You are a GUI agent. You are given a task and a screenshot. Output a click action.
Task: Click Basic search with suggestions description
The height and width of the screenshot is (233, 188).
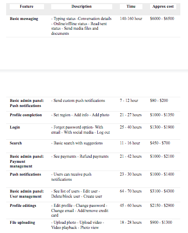pyautogui.click(x=77, y=143)
